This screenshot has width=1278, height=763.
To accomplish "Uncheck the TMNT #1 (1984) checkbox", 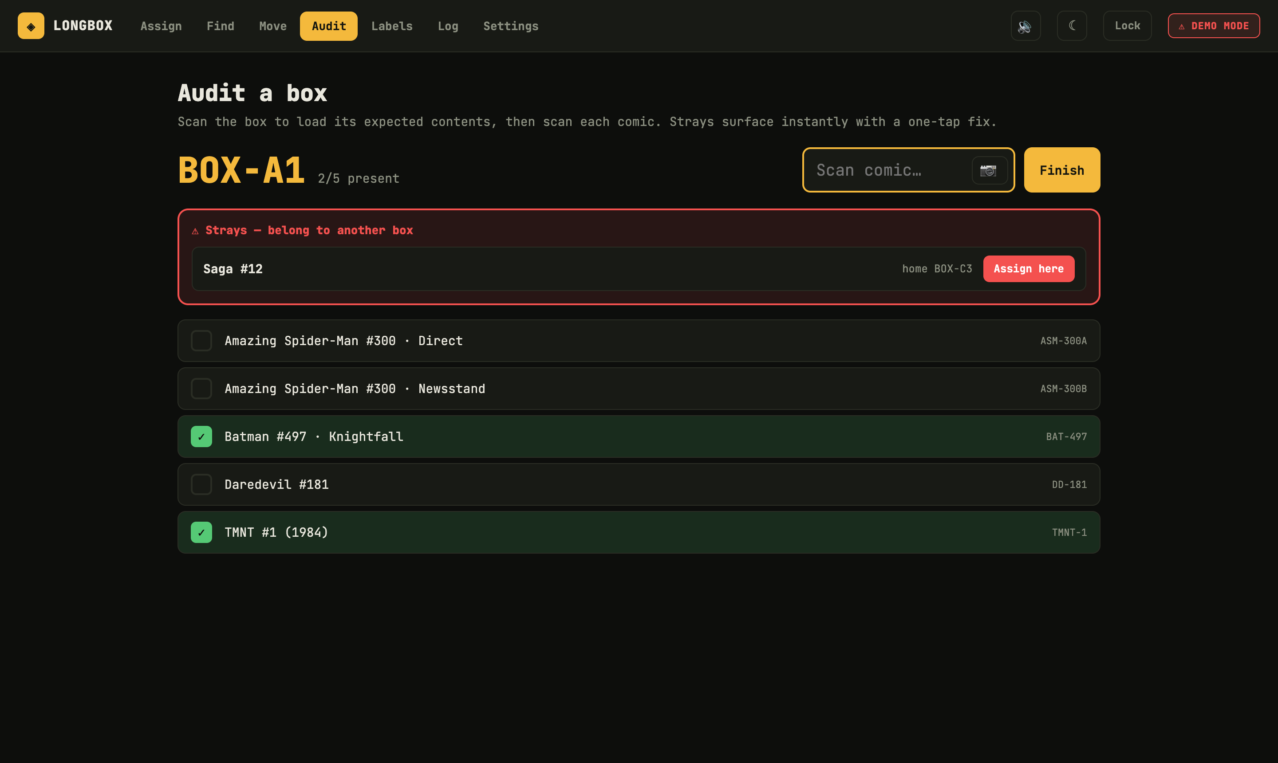I will point(201,532).
